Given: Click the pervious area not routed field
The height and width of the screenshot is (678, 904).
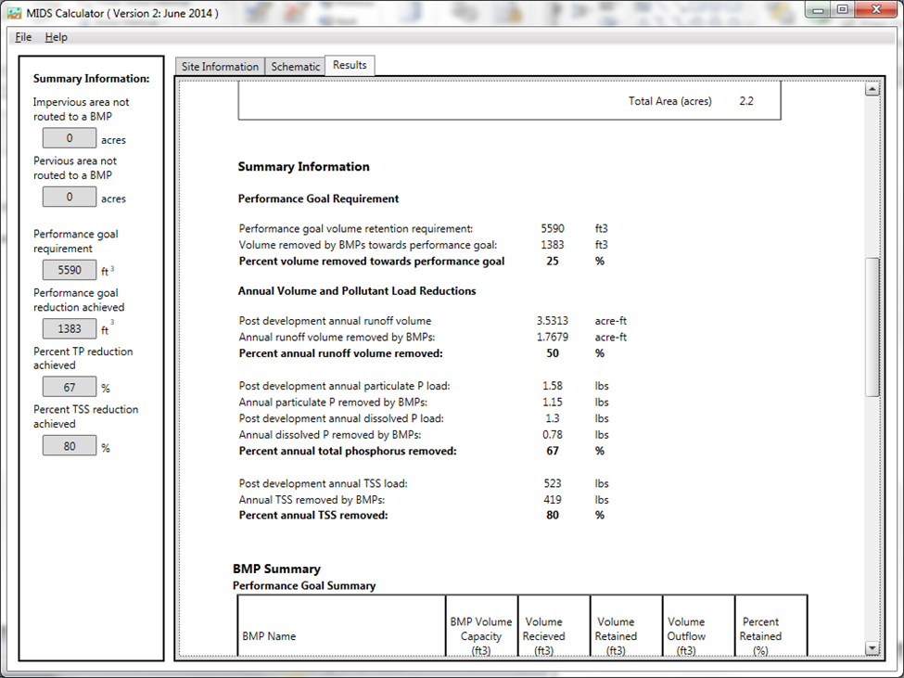Looking at the screenshot, I should tap(70, 198).
